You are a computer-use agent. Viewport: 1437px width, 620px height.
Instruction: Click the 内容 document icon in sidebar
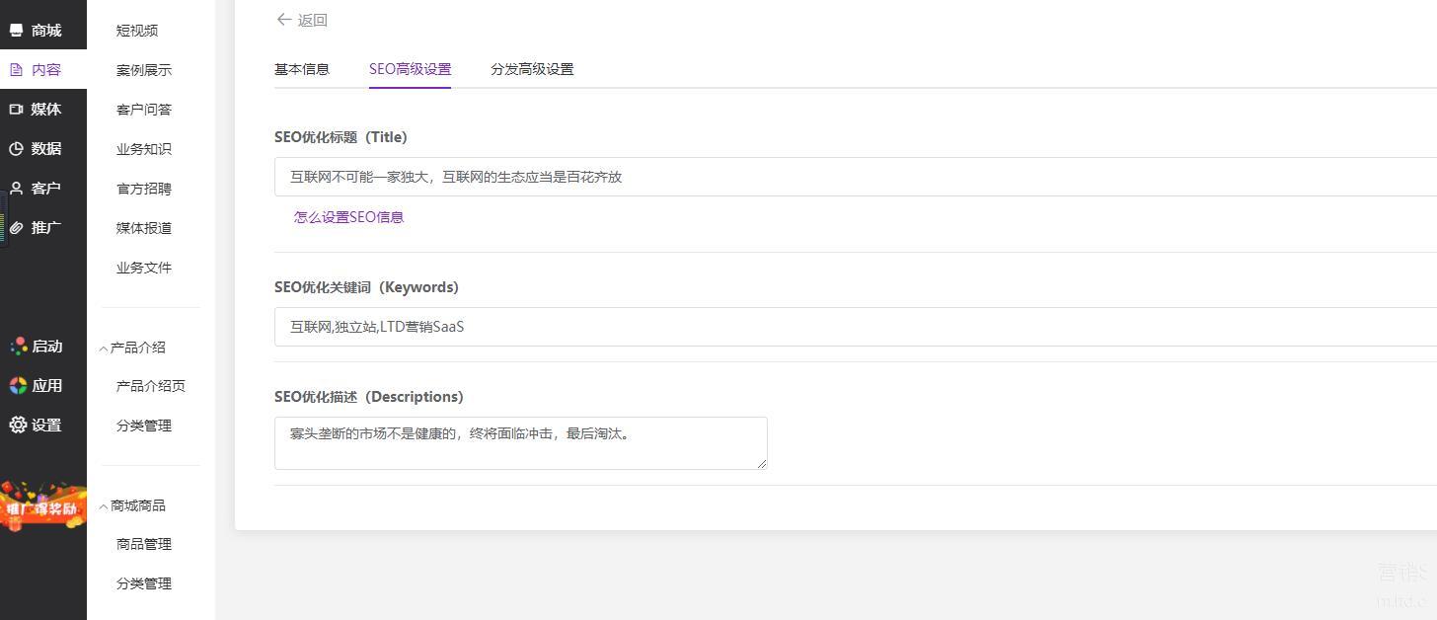coord(16,70)
